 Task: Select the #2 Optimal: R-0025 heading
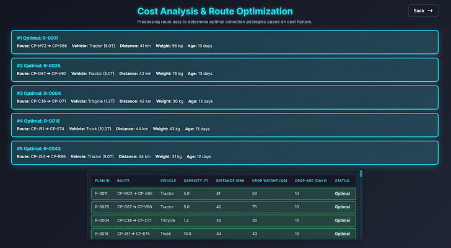coord(38,66)
